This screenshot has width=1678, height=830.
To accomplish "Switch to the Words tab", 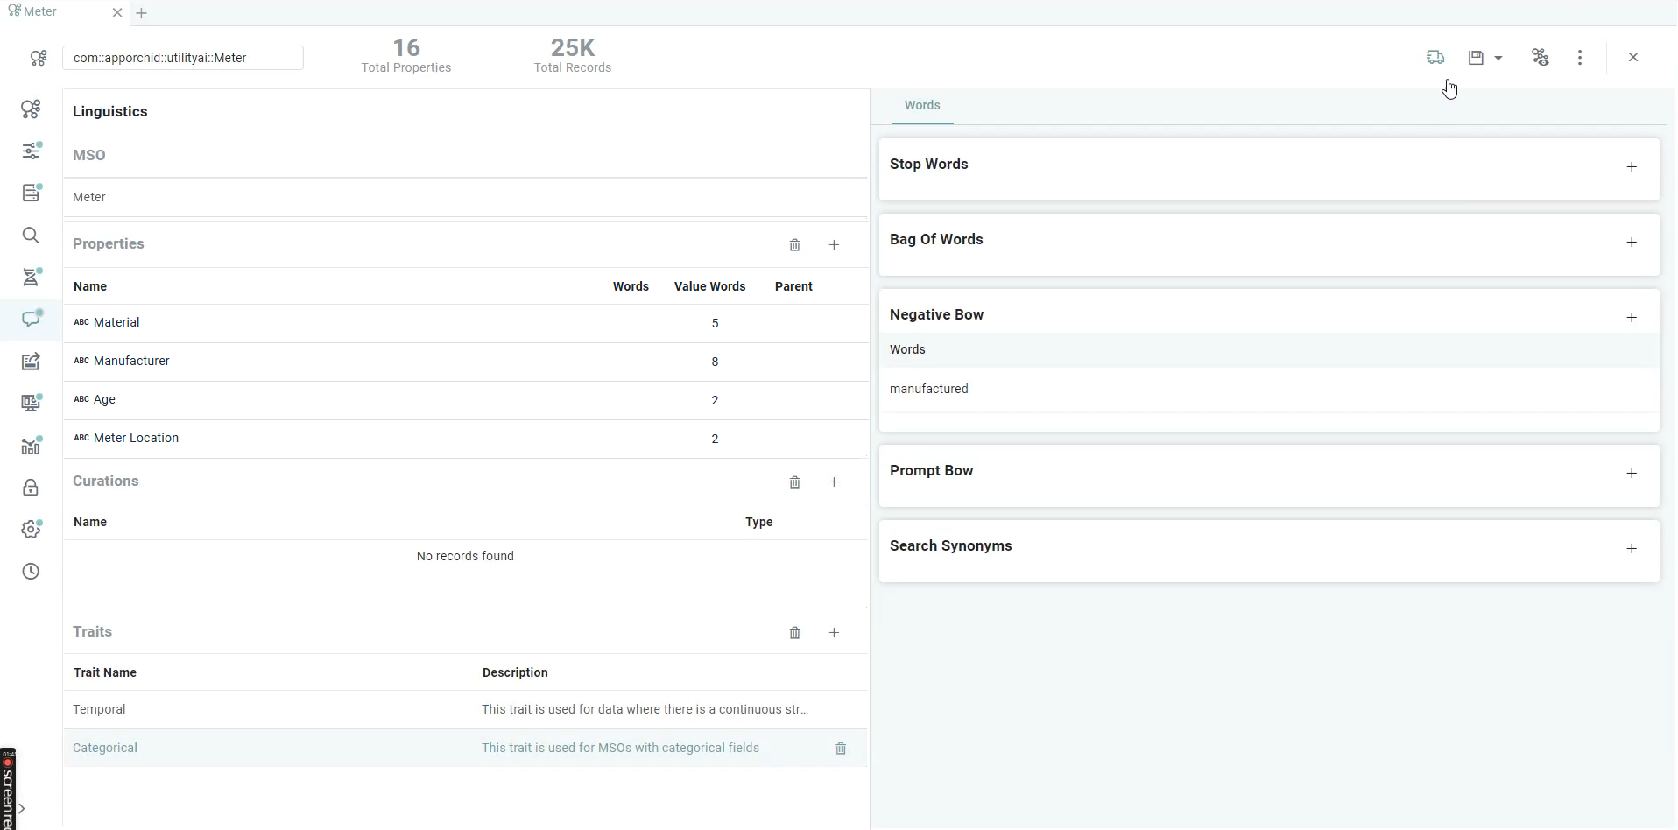I will pyautogui.click(x=922, y=105).
